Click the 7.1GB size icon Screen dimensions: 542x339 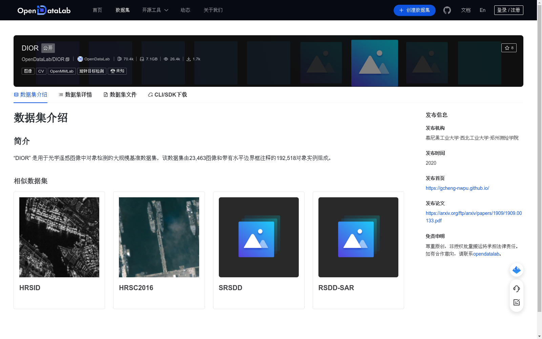click(142, 59)
